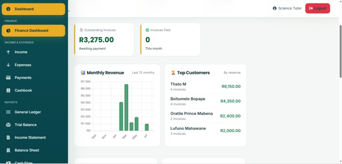Screen dimensions: 342x164
Task: Click the red Logout button
Action: [x=317, y=8]
